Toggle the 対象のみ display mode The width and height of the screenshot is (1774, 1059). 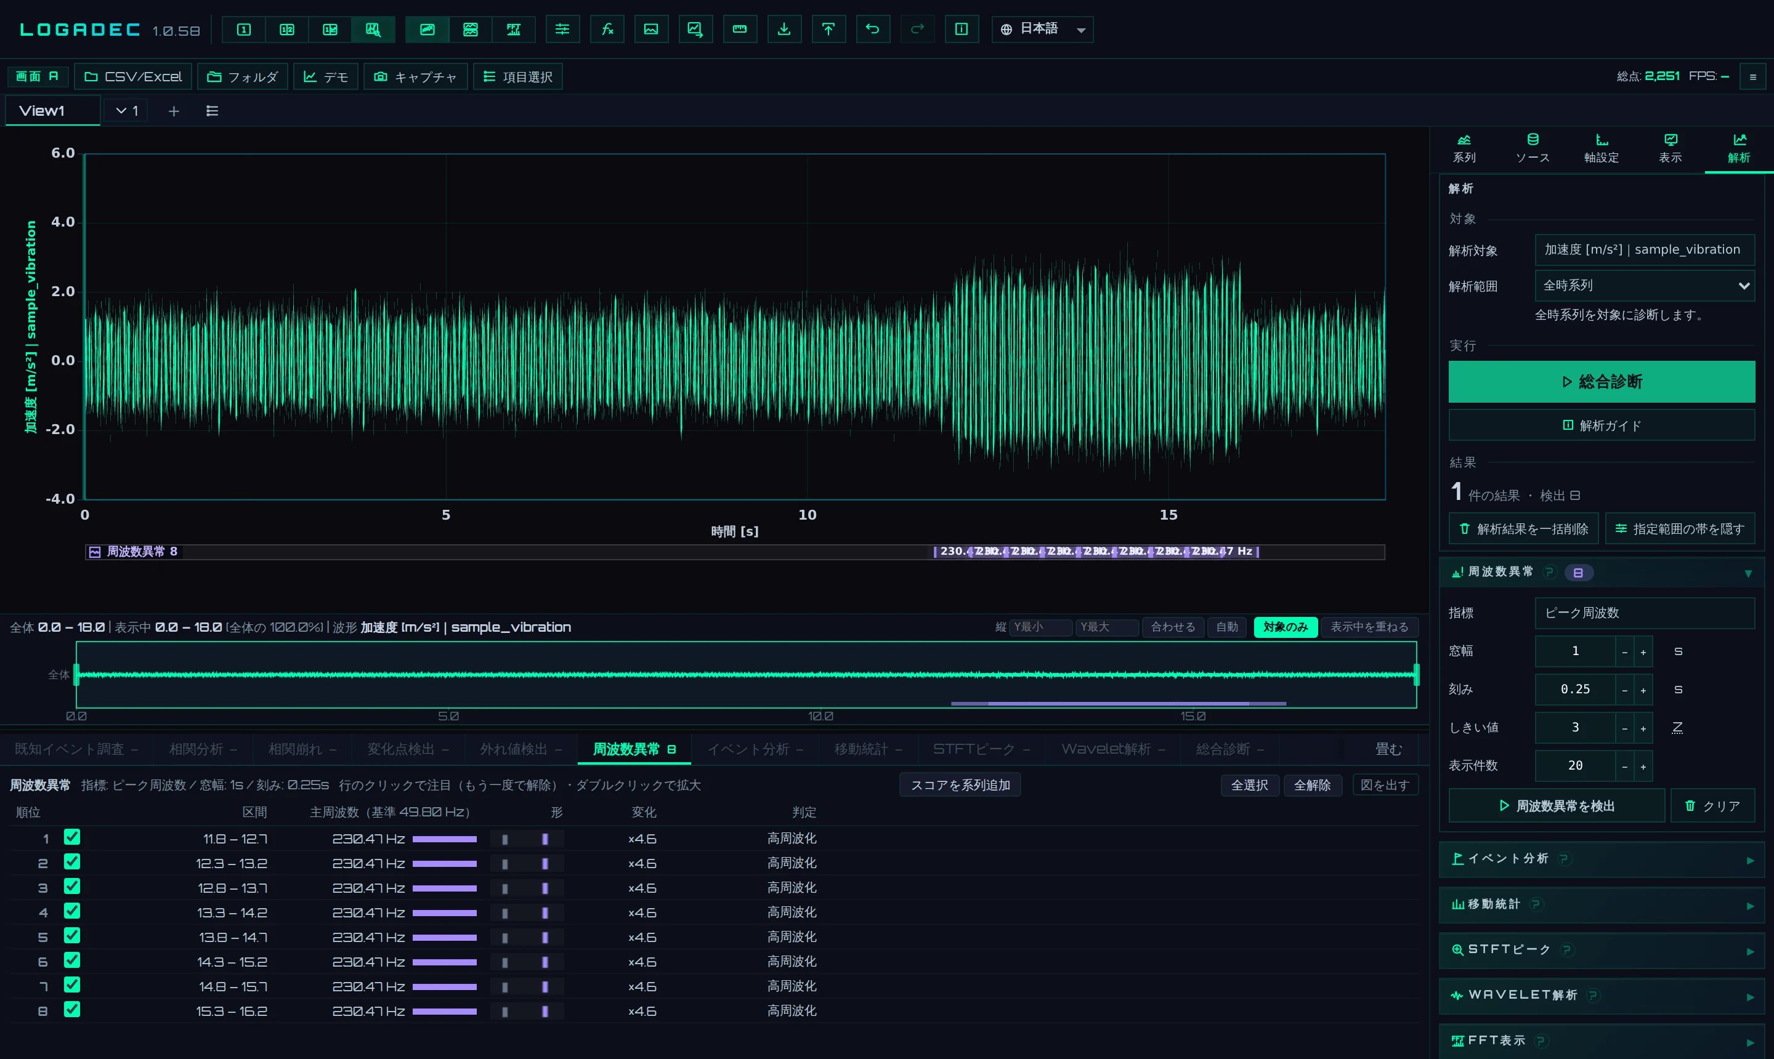pos(1285,627)
